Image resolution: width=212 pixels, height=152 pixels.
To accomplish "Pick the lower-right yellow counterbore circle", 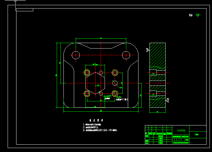I will (x=115, y=94).
